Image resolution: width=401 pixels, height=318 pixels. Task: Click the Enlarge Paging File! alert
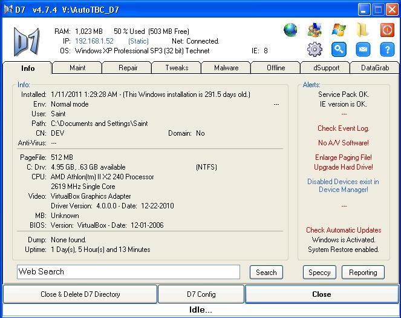(x=344, y=157)
